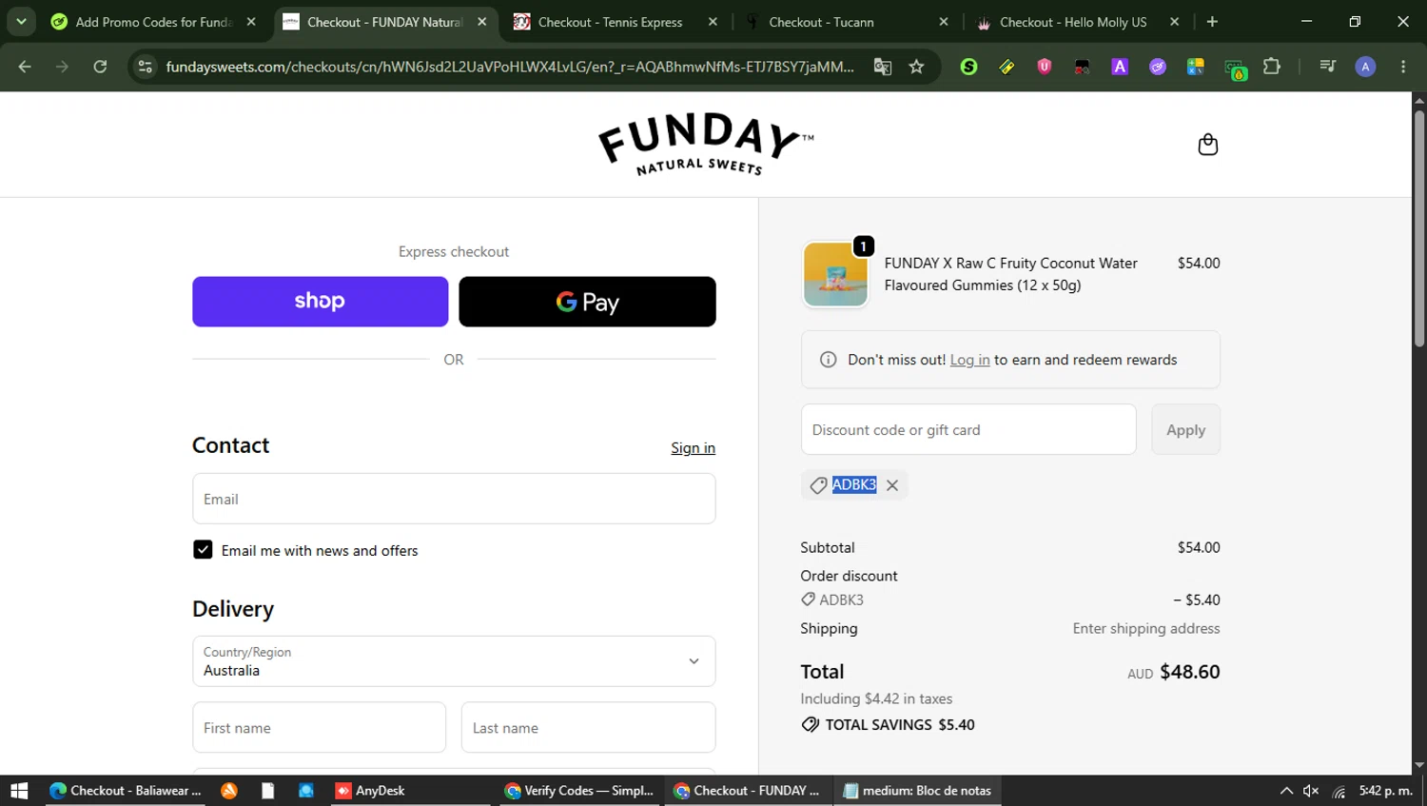The image size is (1427, 806).
Task: Focus the First name field
Action: [x=320, y=728]
